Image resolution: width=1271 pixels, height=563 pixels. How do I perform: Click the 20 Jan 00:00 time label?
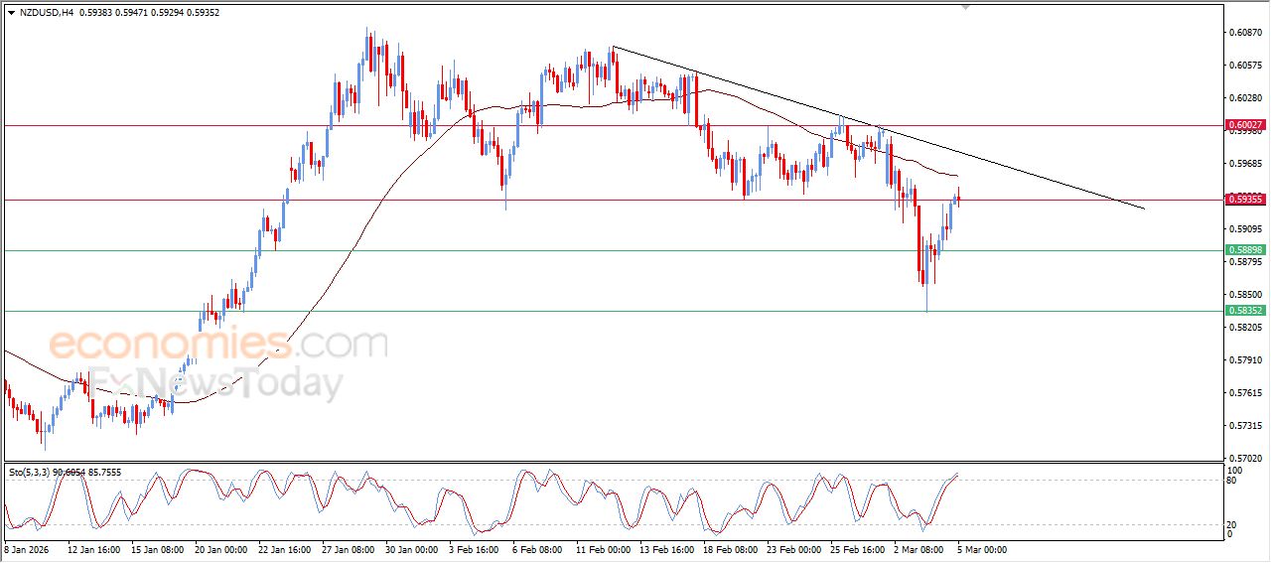click(220, 548)
